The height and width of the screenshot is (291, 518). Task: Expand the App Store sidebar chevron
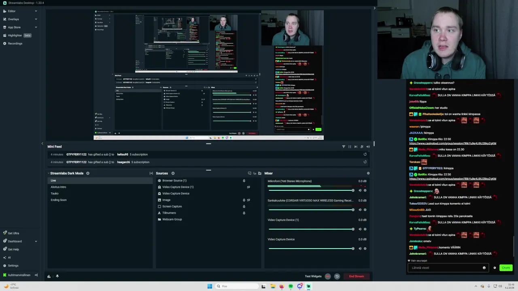click(x=36, y=27)
